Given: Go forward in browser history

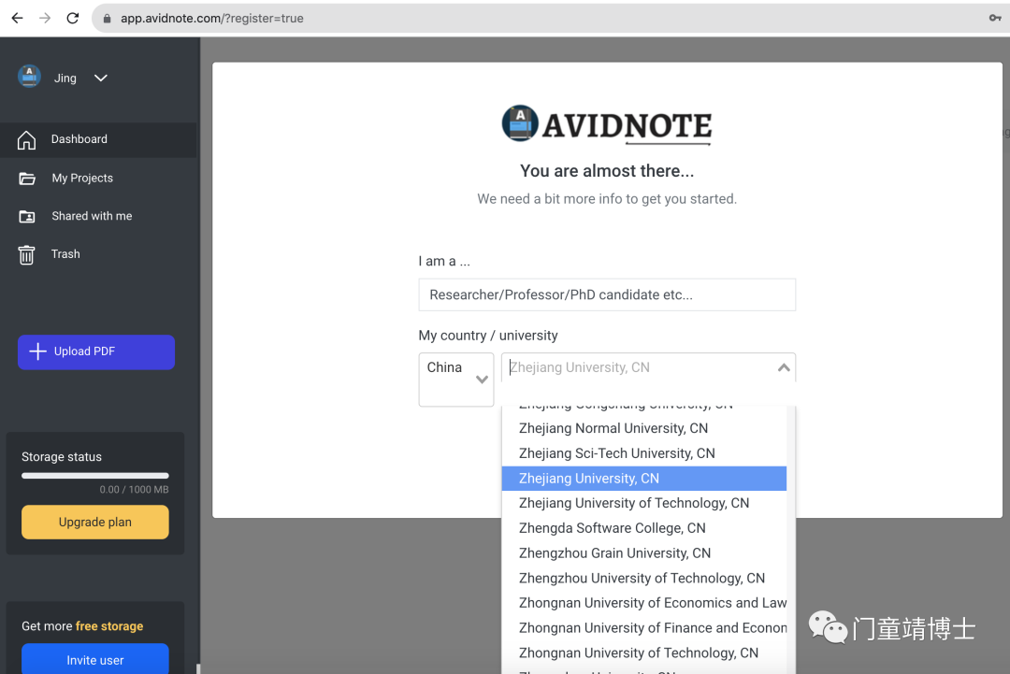Looking at the screenshot, I should click(x=45, y=18).
